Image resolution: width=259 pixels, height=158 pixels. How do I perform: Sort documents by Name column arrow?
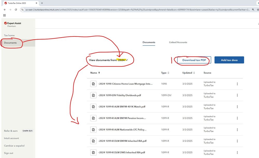pyautogui.click(x=99, y=73)
